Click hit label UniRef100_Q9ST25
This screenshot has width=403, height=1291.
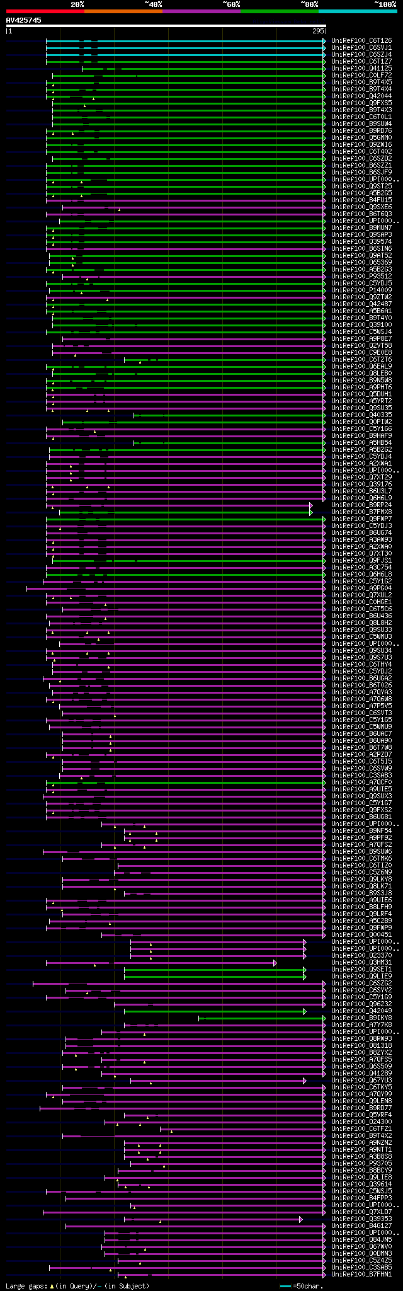point(361,186)
